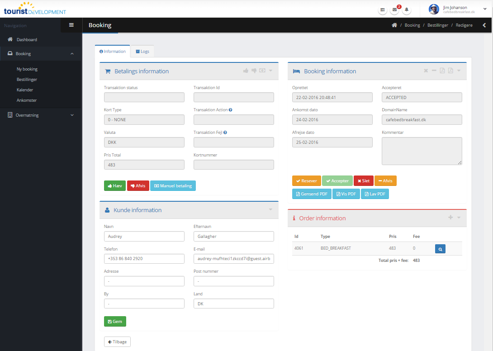The image size is (493, 351).
Task: Select Kalender in the sidebar
Action: click(25, 90)
